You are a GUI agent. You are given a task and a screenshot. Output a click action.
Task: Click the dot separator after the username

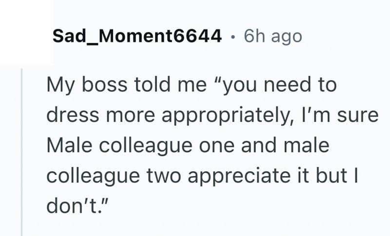(234, 37)
